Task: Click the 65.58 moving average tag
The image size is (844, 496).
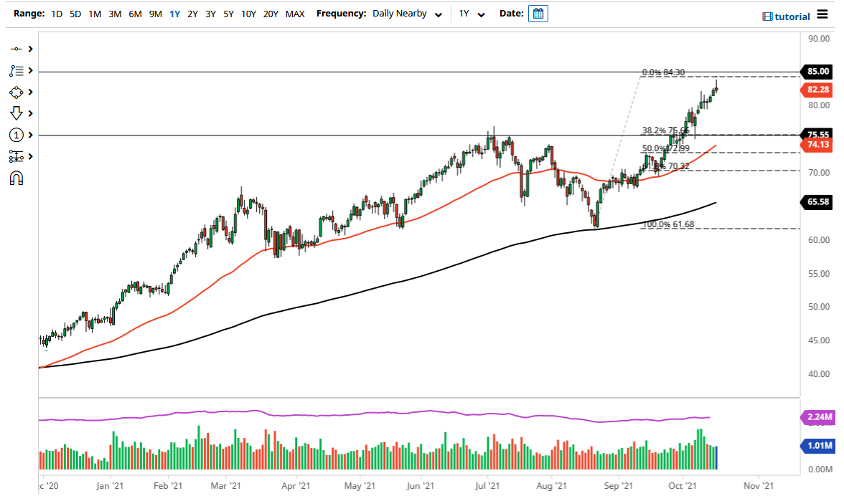Action: tap(817, 202)
